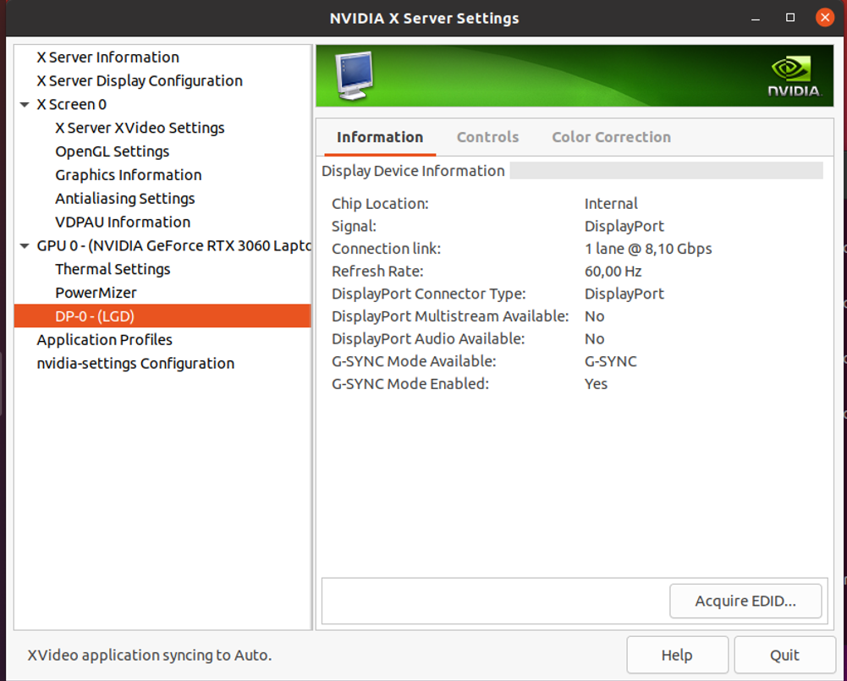Open Help
847x681 pixels.
click(677, 655)
